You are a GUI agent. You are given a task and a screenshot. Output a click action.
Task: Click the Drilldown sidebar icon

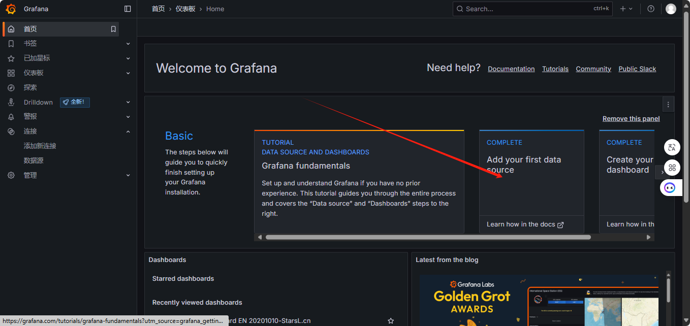pos(11,102)
